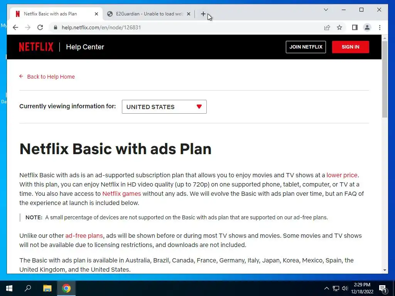This screenshot has height=296, width=395.
Task: Open the Chrome three-dot menu
Action: 380,27
